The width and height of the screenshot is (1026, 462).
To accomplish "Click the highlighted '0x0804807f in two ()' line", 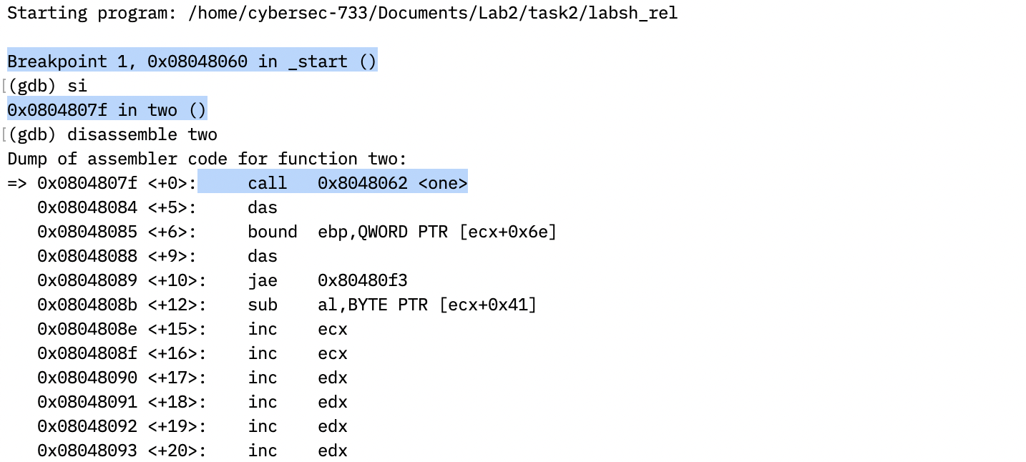I will pos(107,110).
